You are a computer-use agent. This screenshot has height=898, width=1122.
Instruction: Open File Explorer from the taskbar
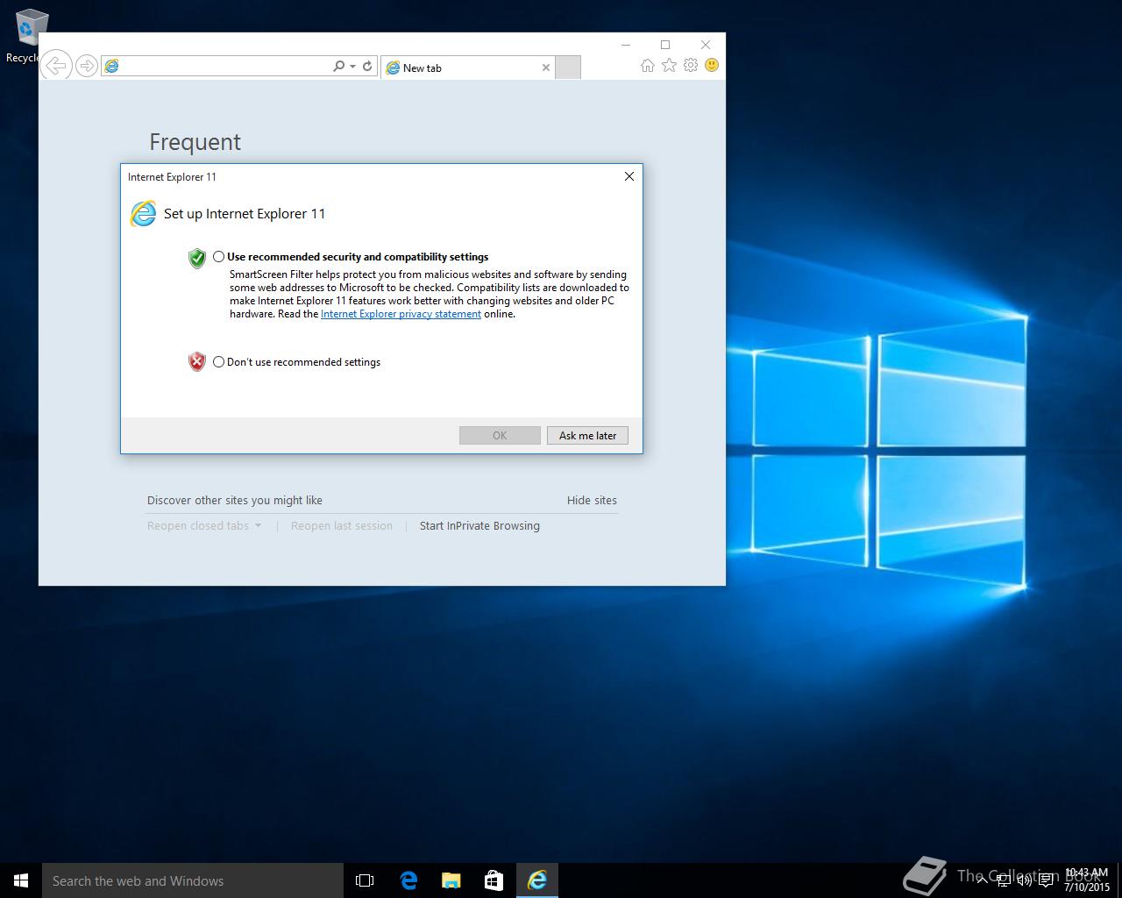pos(451,880)
